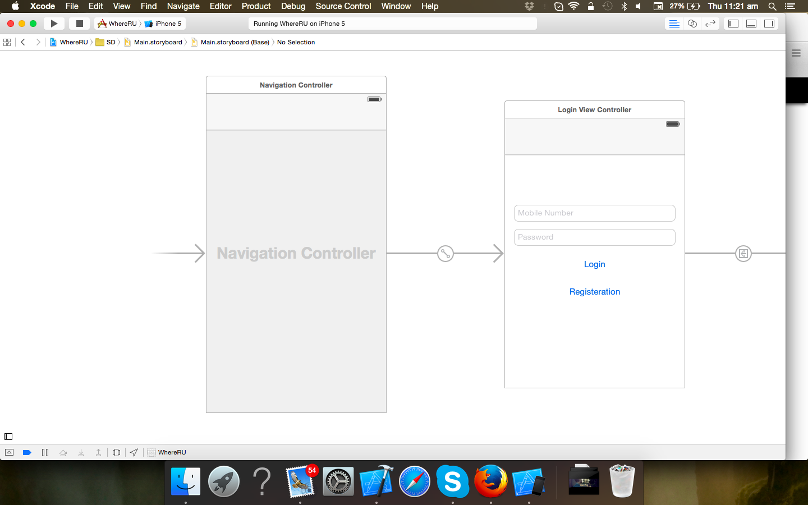Click into the Mobile Number text field
This screenshot has height=505, width=808.
click(594, 213)
